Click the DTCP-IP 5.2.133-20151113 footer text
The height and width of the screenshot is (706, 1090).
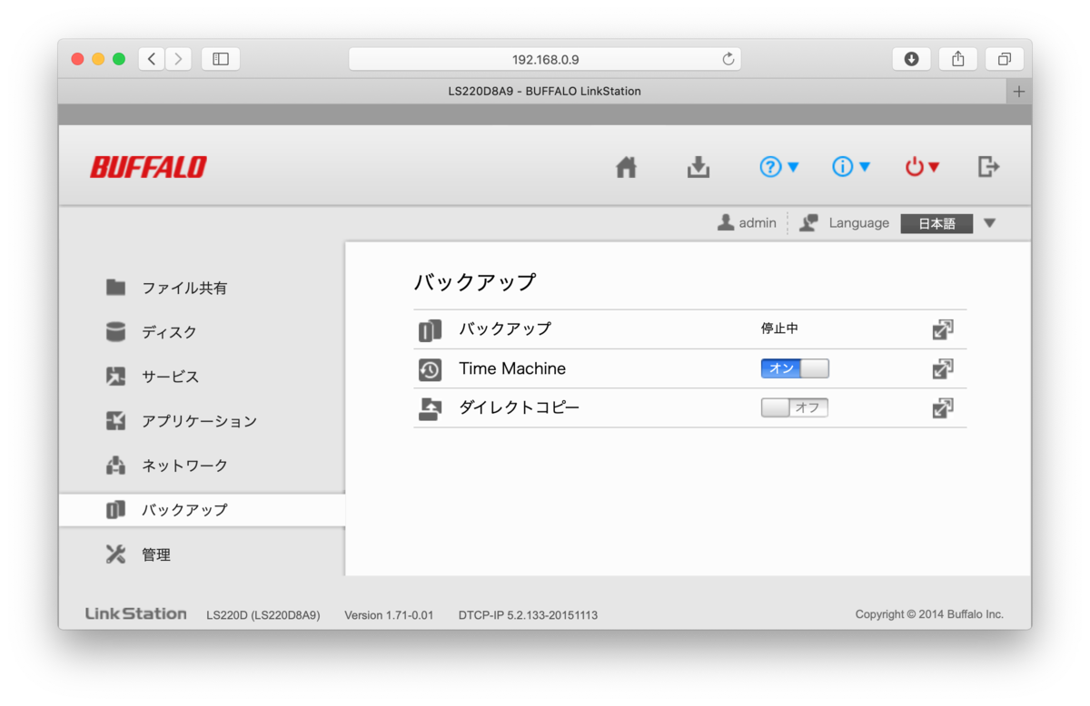528,615
